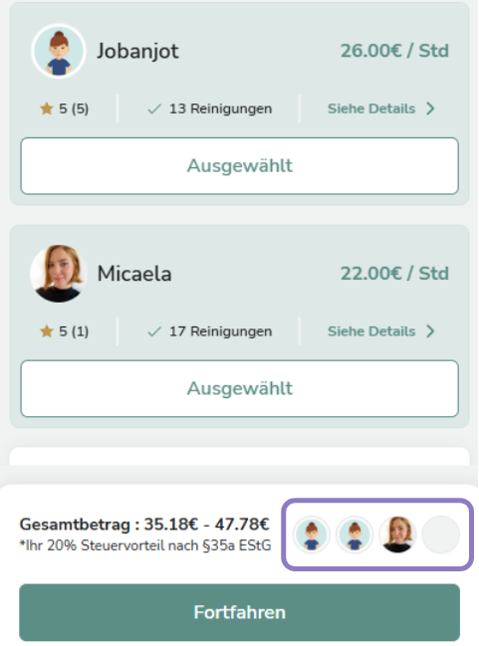The width and height of the screenshot is (479, 646).
Task: Click Micaela's 22.00€ / Std price
Action: 394,273
